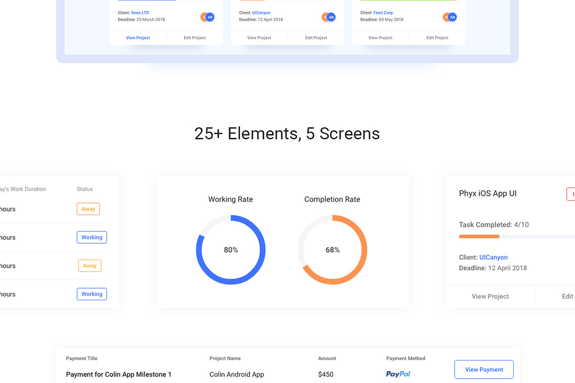Click the Amount column header
Screen dimensions: 575x383
pos(327,359)
